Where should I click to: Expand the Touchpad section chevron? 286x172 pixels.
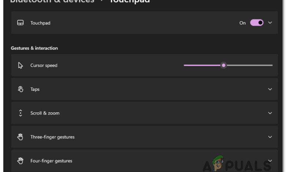[270, 23]
